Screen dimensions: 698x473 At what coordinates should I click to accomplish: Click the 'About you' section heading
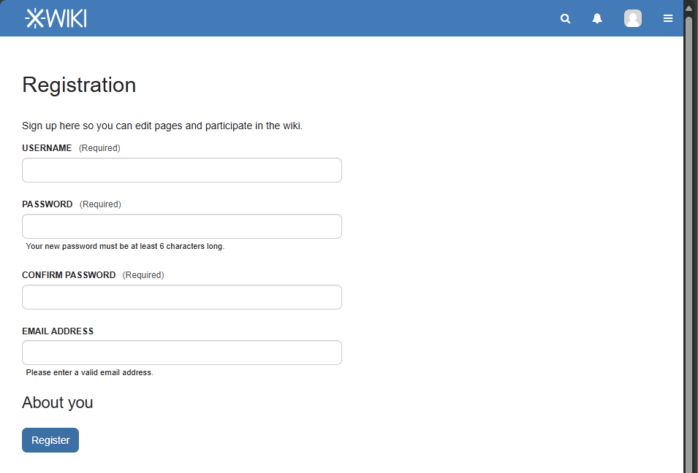[x=58, y=402]
